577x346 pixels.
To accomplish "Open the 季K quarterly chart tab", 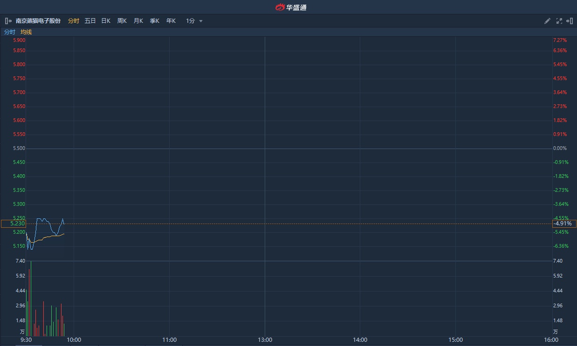I will point(155,21).
